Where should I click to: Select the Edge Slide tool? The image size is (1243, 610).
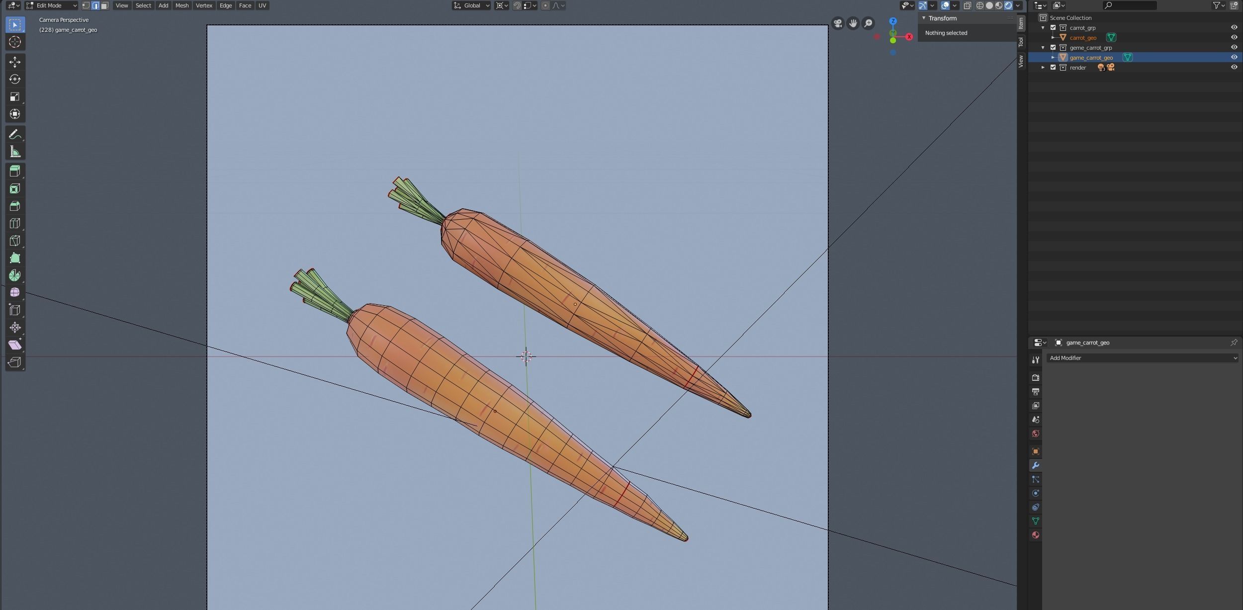15,310
